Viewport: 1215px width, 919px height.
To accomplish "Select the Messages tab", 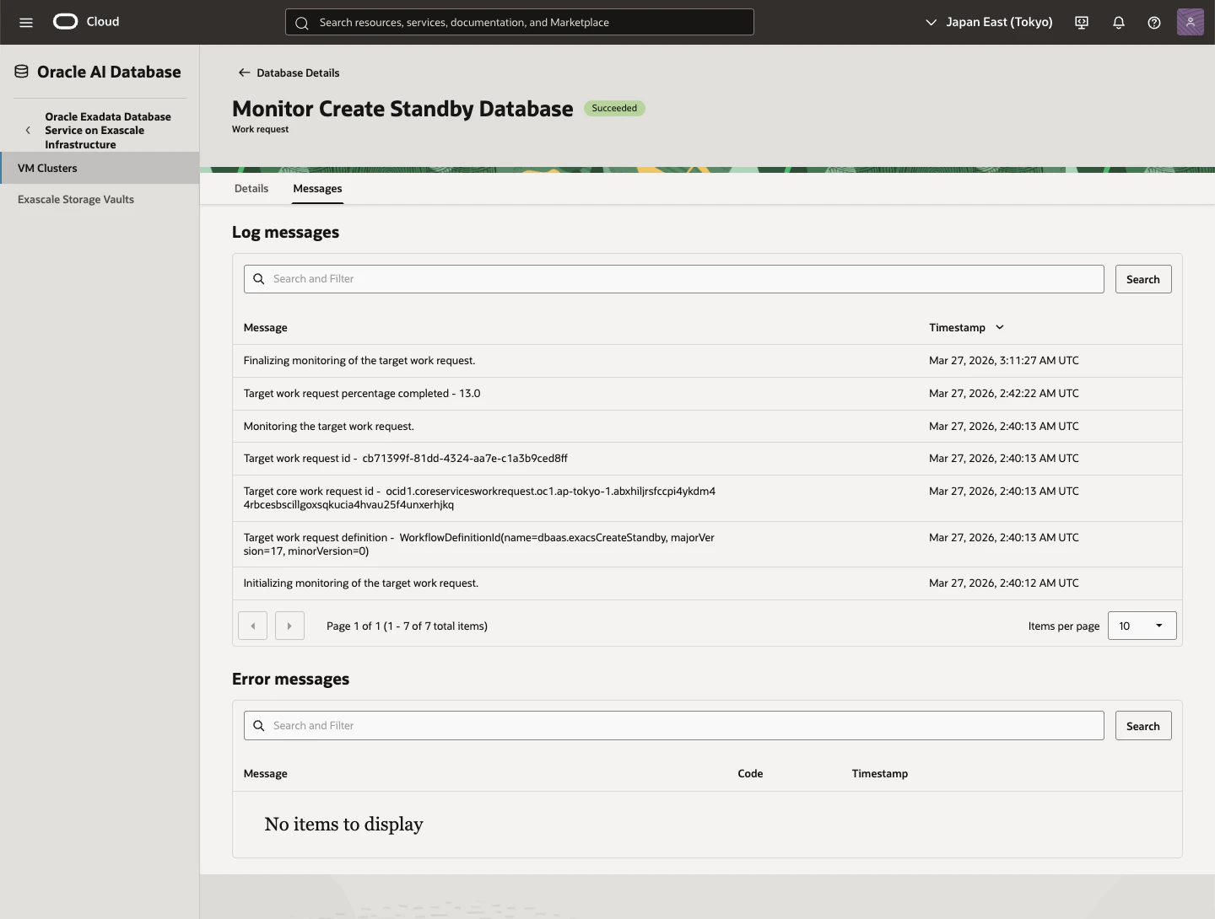I will pos(317,188).
